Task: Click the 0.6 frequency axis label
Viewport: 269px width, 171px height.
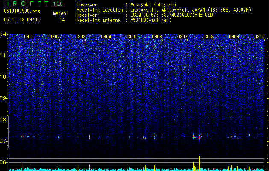Action: click(4, 162)
